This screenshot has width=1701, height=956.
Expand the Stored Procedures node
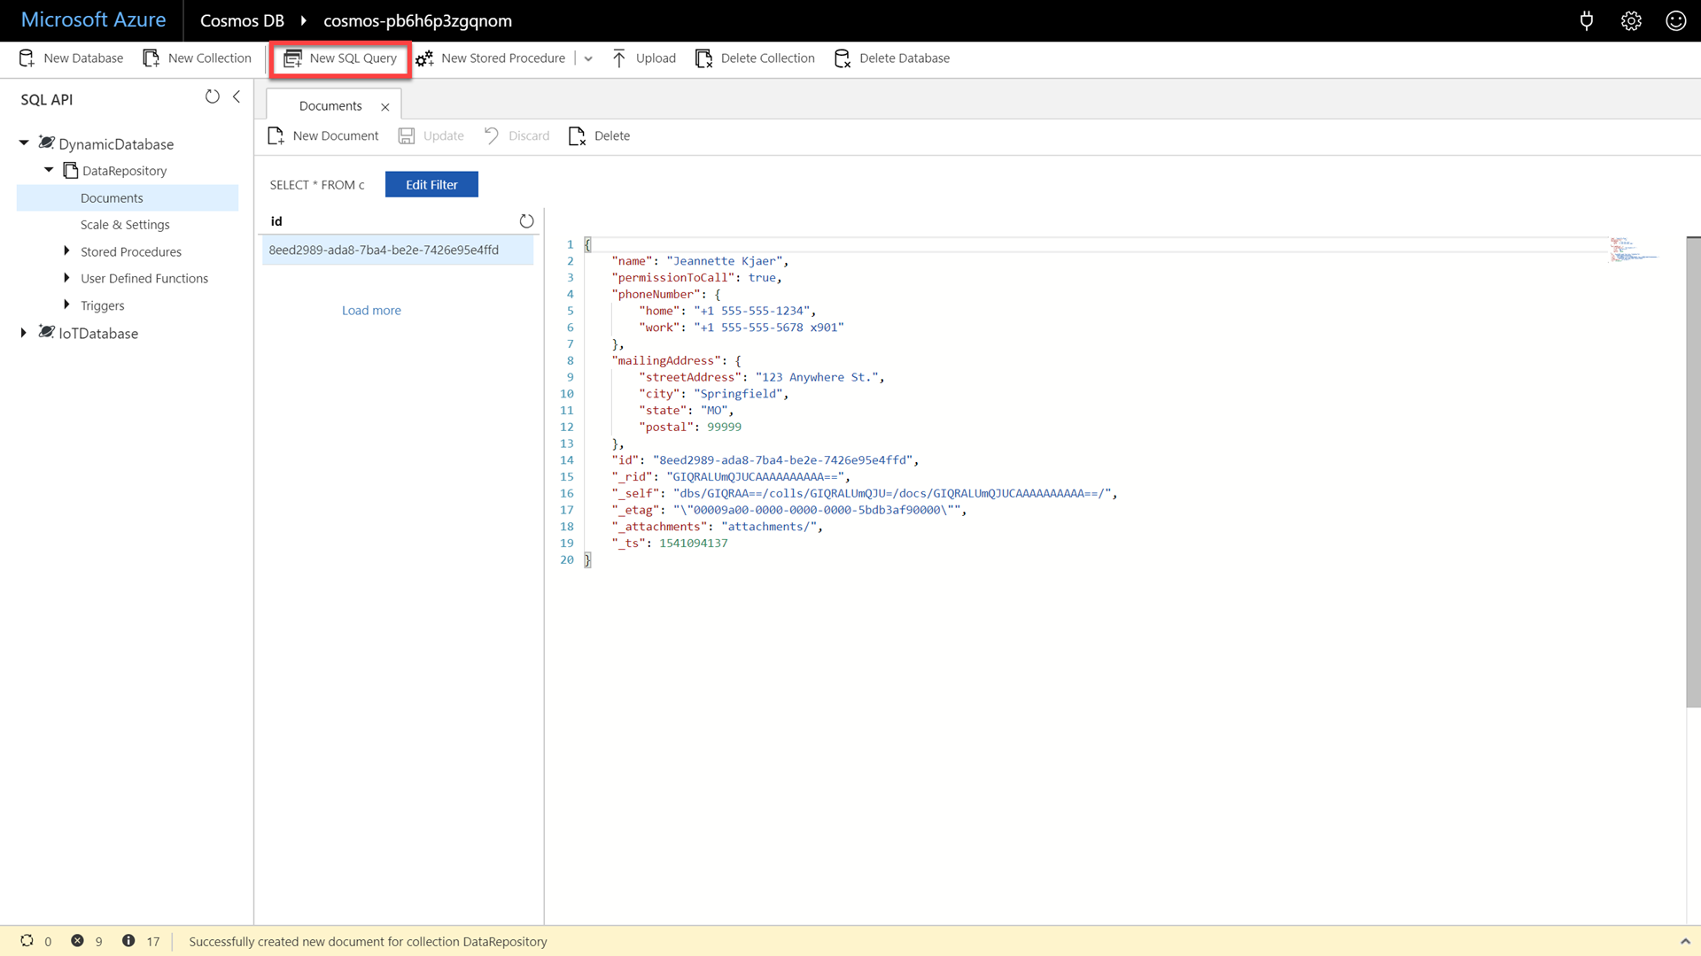pyautogui.click(x=66, y=251)
